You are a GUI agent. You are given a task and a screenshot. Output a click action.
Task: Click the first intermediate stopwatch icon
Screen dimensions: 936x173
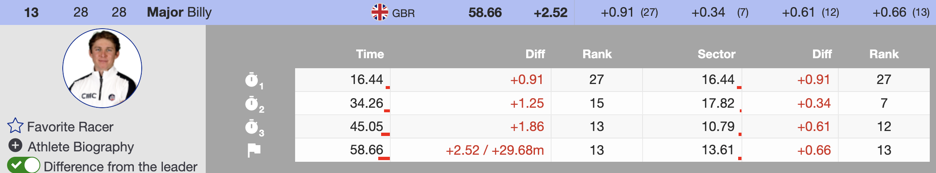click(x=251, y=79)
